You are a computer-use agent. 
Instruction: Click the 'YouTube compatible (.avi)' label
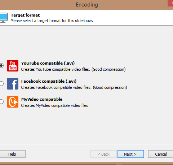click(48, 63)
